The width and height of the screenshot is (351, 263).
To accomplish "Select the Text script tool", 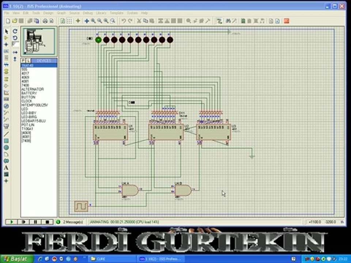I will click(x=6, y=58).
